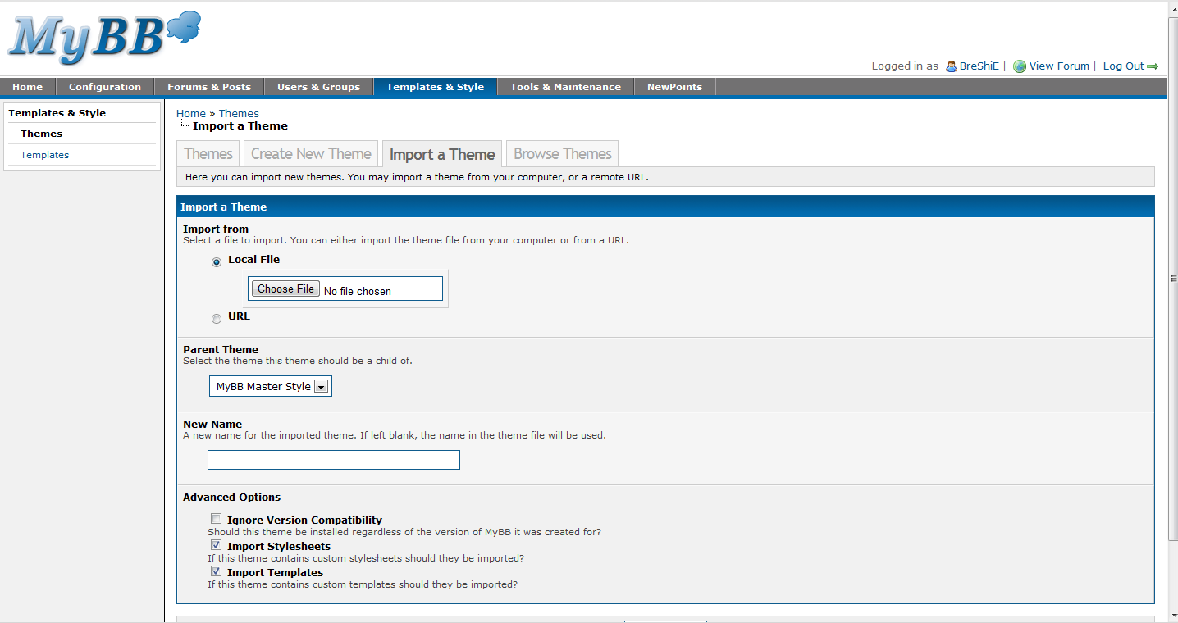Viewport: 1178px width, 623px height.
Task: Select the Local File radio button
Action: pos(216,261)
